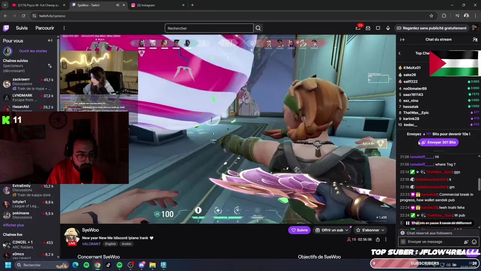Open stream more options beside share
This screenshot has width=481, height=271.
[386, 239]
